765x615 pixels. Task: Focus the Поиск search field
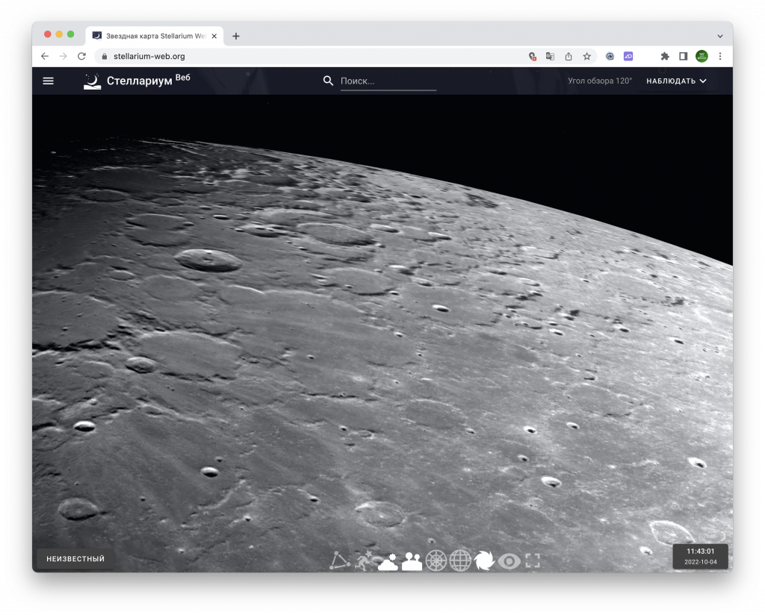pos(387,81)
